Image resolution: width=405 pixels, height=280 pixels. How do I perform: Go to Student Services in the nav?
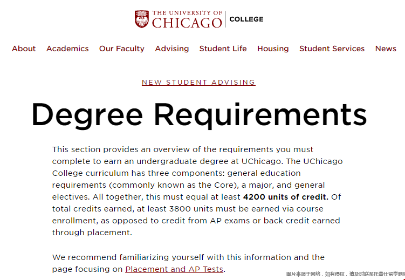coord(332,49)
